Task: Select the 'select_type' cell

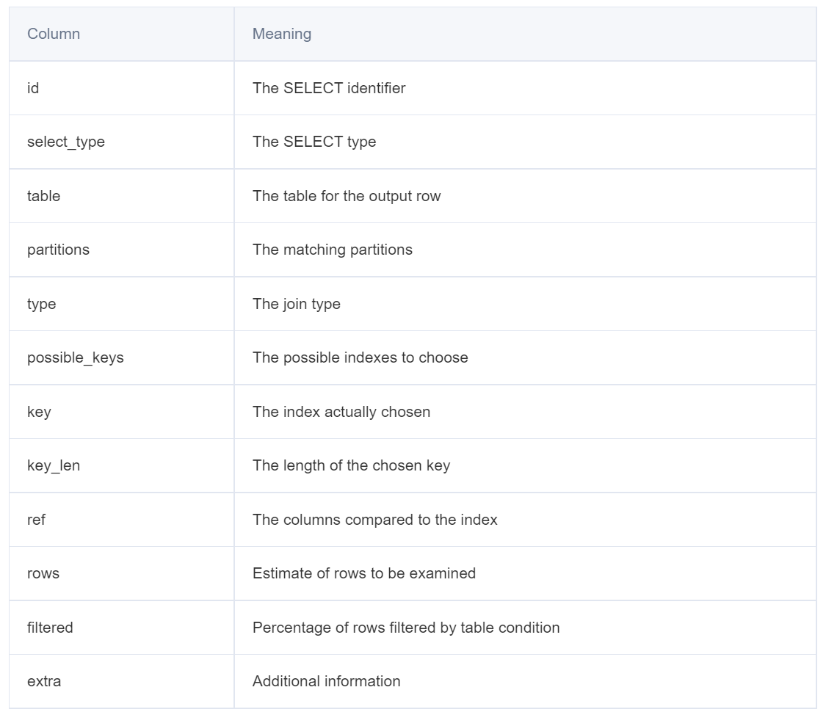Action: (x=122, y=142)
